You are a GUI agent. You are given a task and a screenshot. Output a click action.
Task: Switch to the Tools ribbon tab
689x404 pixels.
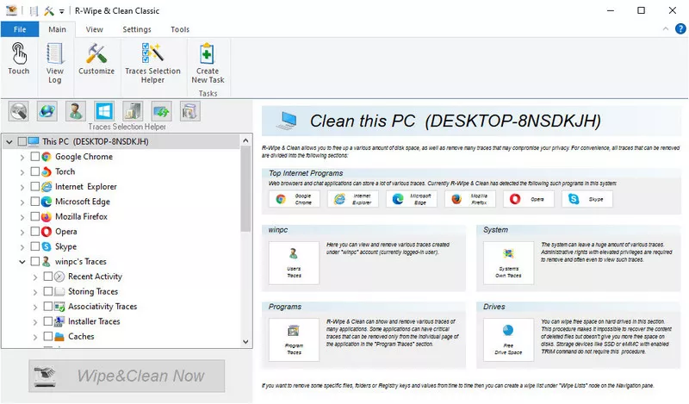pyautogui.click(x=180, y=29)
